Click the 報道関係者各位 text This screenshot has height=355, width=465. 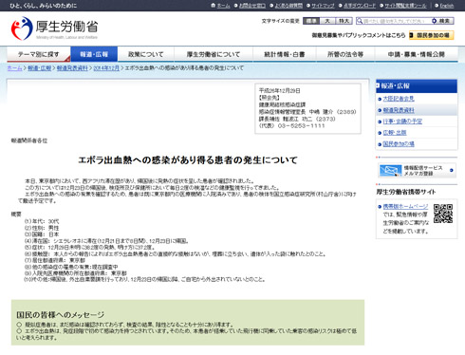click(29, 140)
